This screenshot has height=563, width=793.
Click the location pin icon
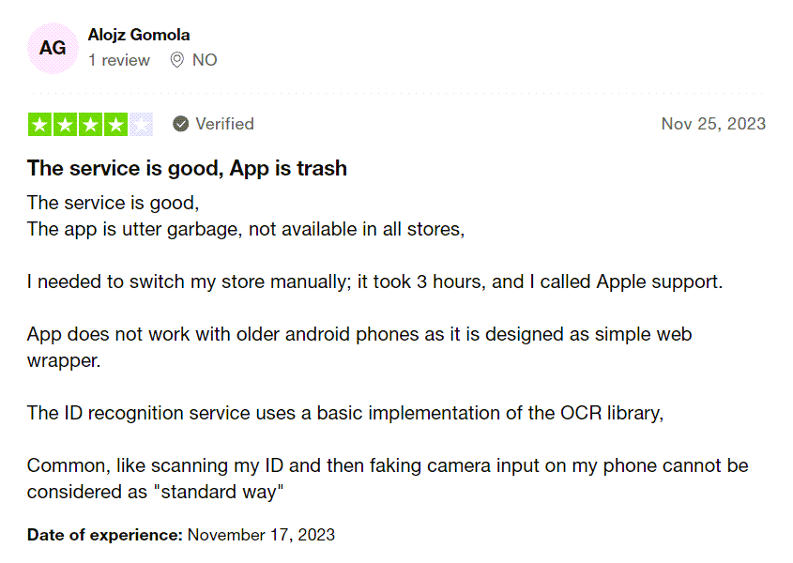[x=176, y=60]
